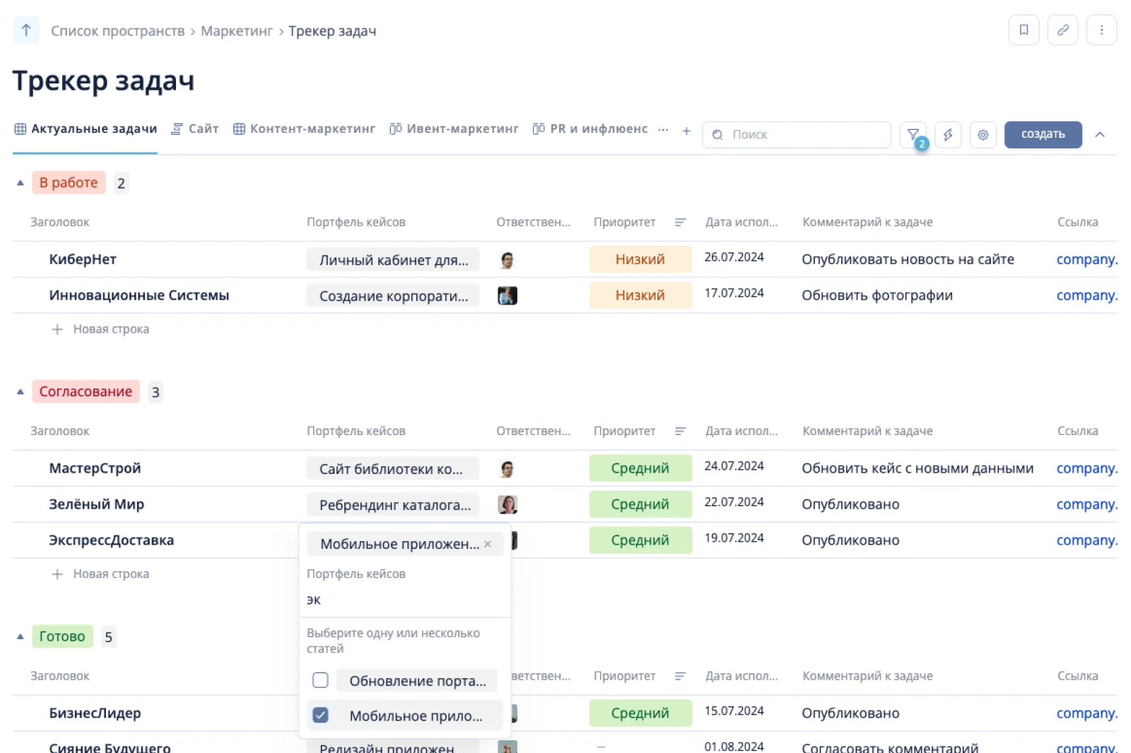The width and height of the screenshot is (1131, 753).
Task: Add a new view with the plus icon
Action: 686,131
